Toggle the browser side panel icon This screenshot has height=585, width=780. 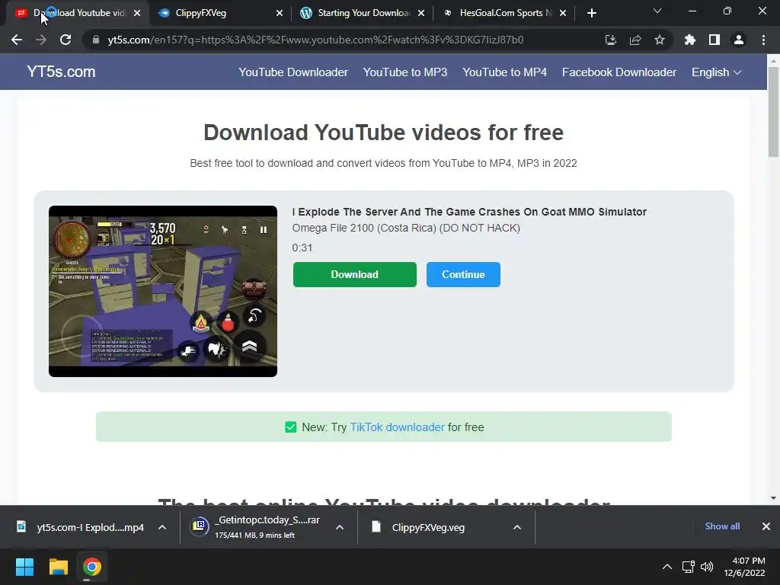point(714,40)
